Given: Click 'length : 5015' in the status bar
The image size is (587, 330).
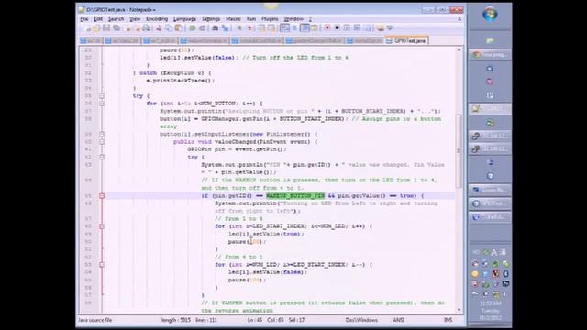Looking at the screenshot, I should point(176,320).
